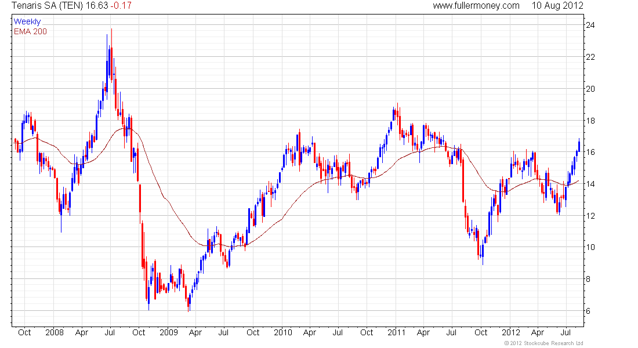The width and height of the screenshot is (638, 348).
Task: Click the 6 price axis label
Action: 588,311
